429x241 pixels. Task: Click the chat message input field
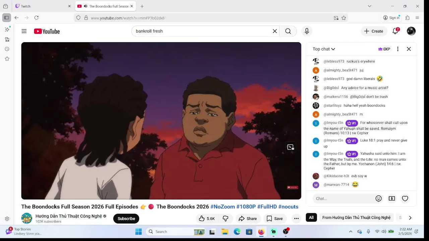344,198
